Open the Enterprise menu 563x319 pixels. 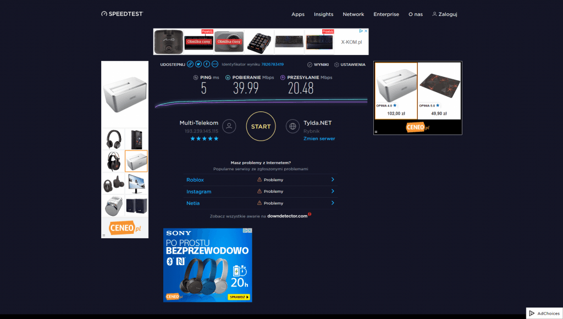tap(386, 14)
